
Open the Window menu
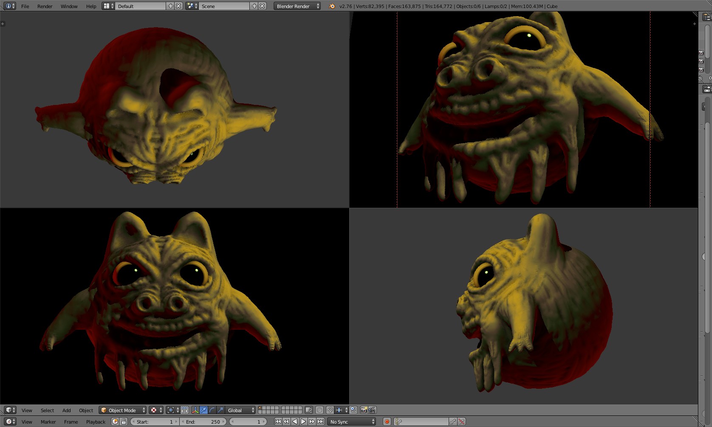[x=69, y=6]
